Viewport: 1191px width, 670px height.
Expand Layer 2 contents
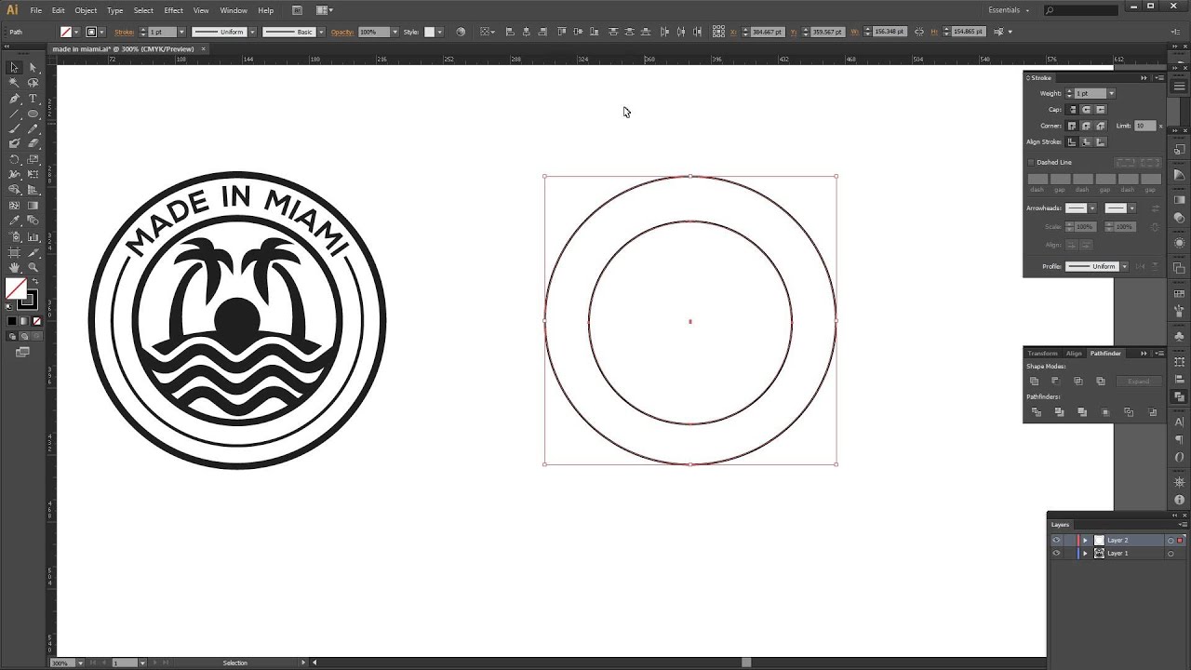tap(1085, 540)
